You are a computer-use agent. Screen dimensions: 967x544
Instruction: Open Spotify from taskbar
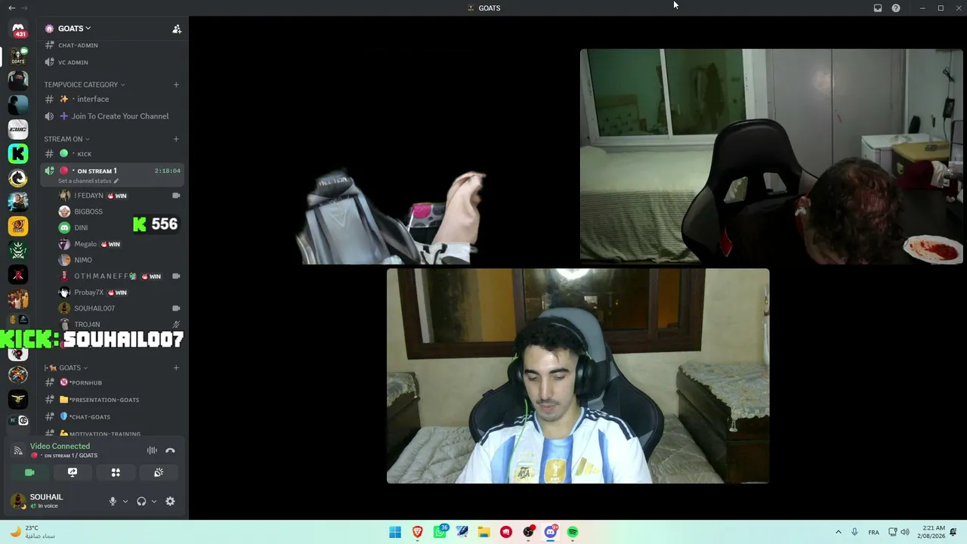(573, 532)
